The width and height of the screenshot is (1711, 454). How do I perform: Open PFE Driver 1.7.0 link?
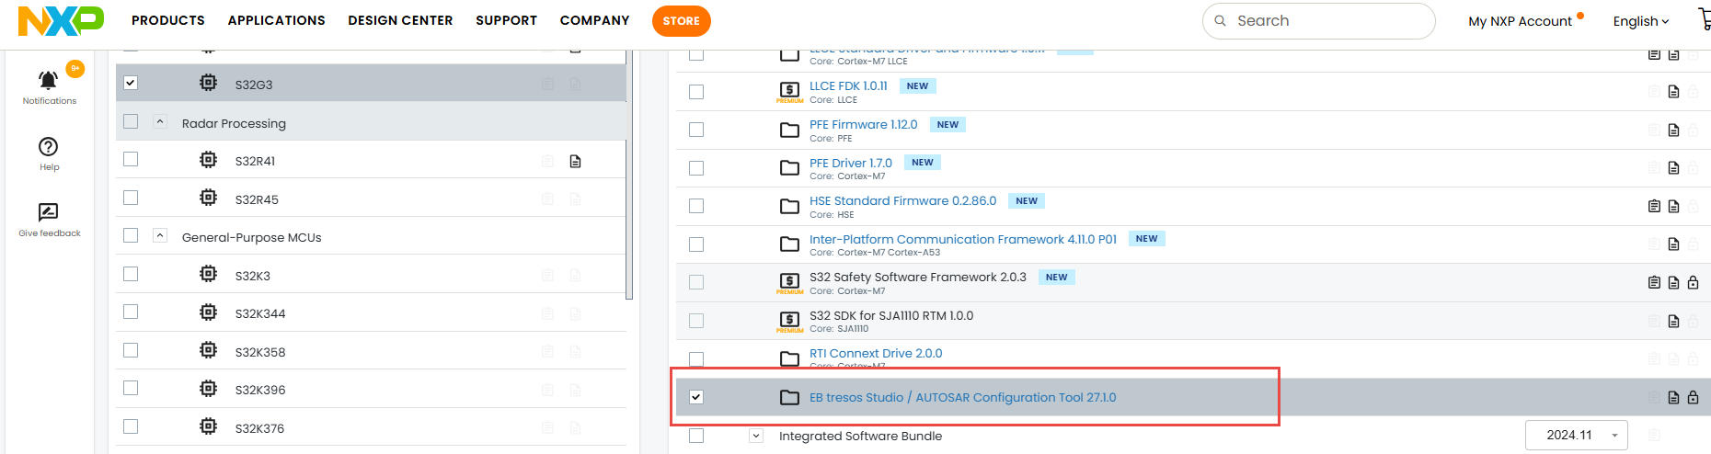point(851,163)
